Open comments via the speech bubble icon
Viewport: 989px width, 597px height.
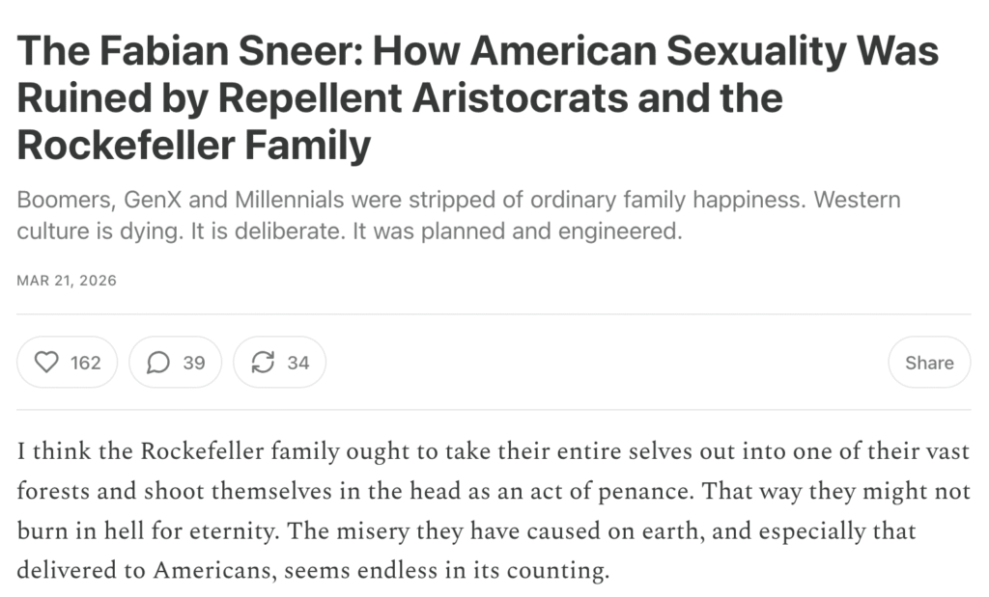coord(158,363)
